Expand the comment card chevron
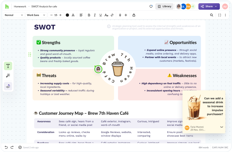The width and height of the screenshot is (232, 152). coord(222,127)
